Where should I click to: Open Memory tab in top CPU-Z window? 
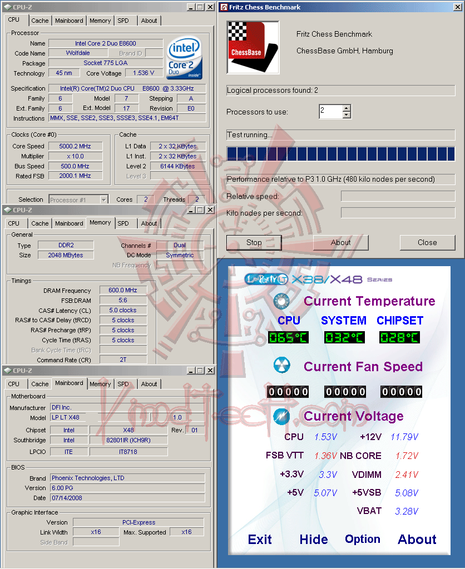point(100,21)
